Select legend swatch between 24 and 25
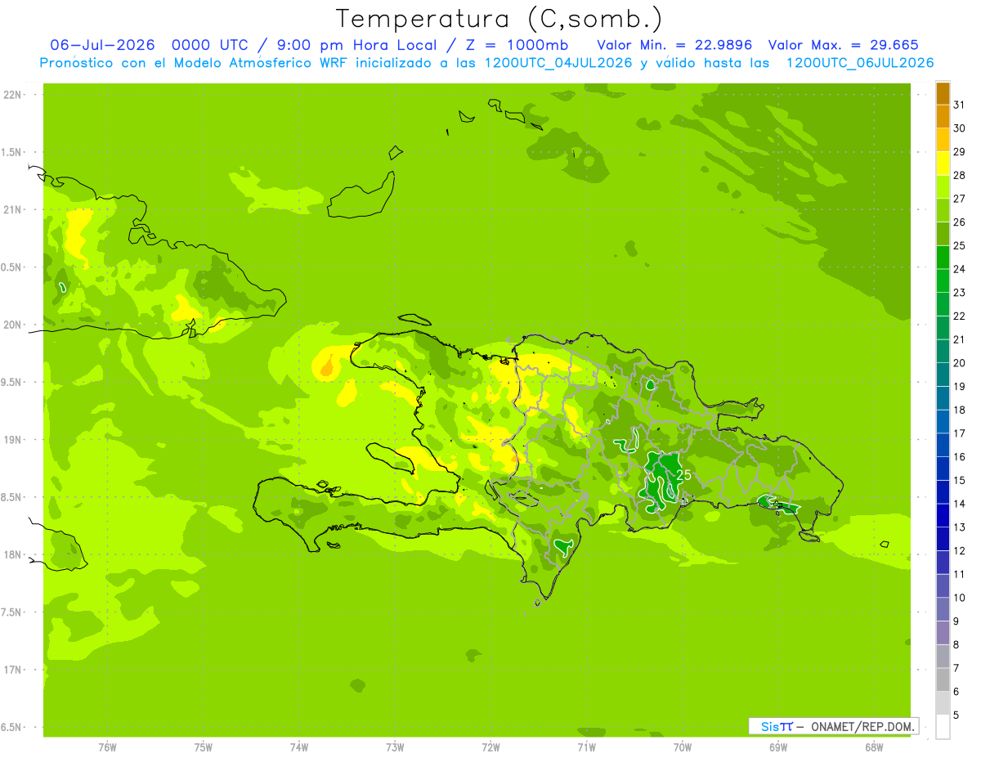This screenshot has height=758, width=981. tap(943, 257)
